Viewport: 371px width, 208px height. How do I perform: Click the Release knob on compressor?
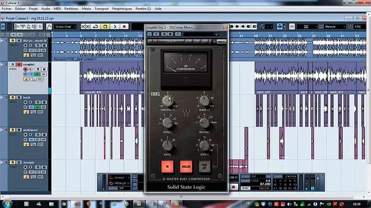[x=204, y=123]
